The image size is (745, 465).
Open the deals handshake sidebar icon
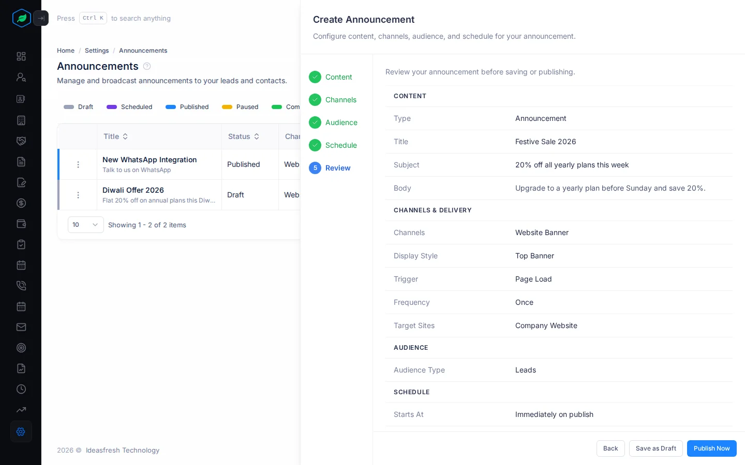tap(21, 141)
